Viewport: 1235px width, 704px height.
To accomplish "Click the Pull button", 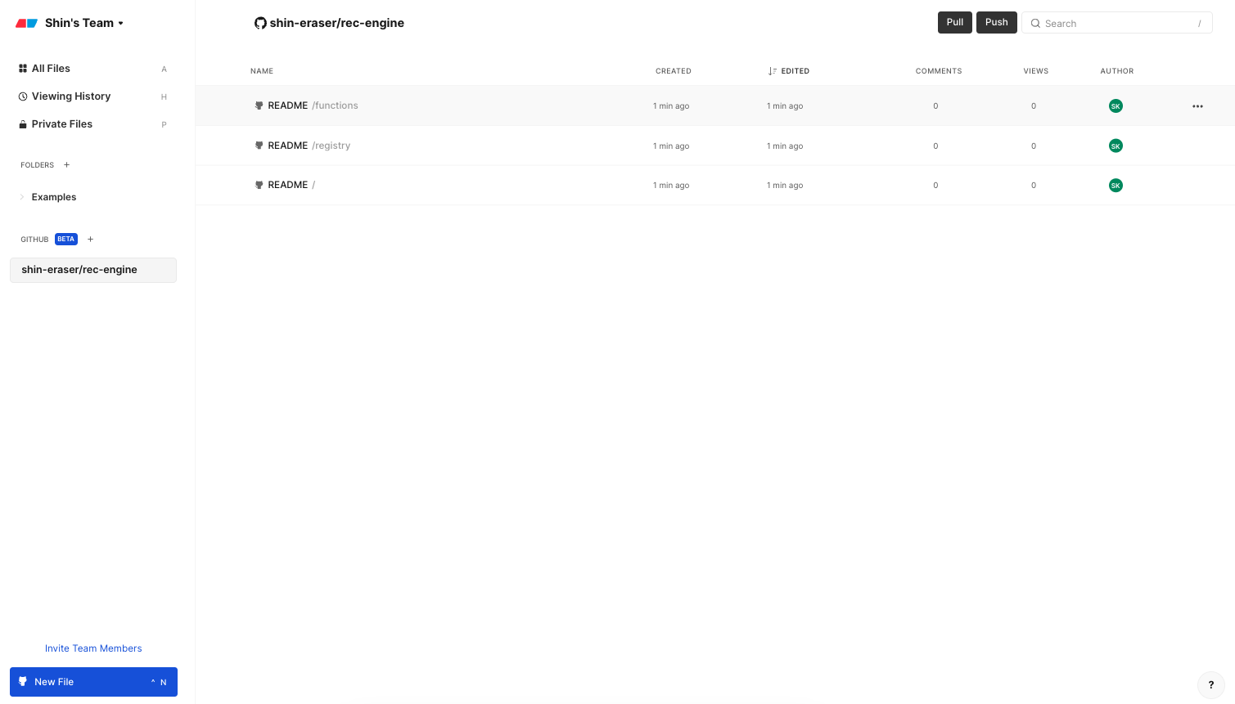I will (955, 23).
